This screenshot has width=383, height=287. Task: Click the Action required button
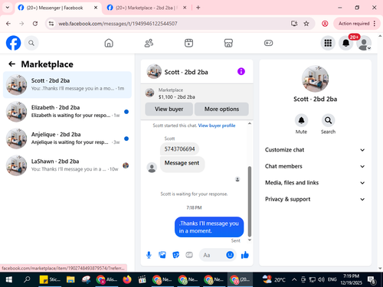tap(357, 24)
